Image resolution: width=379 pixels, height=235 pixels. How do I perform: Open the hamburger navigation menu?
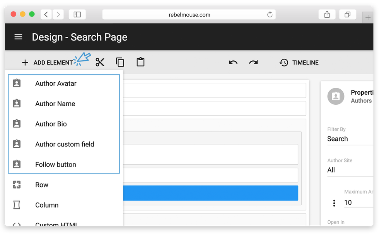coord(18,37)
